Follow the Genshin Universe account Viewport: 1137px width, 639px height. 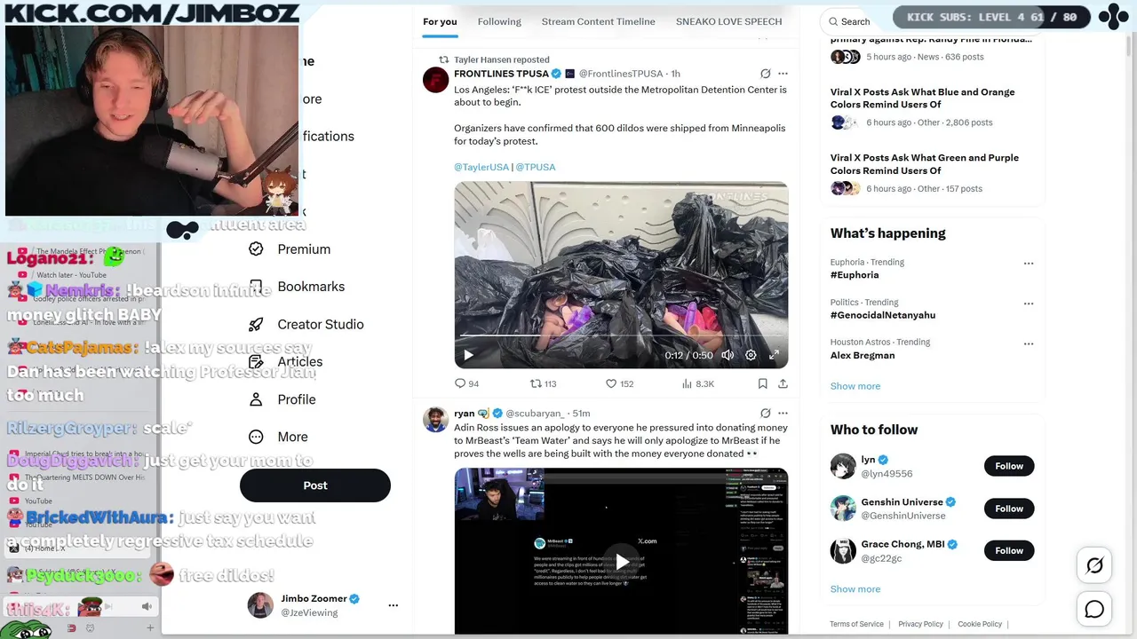click(x=1009, y=509)
